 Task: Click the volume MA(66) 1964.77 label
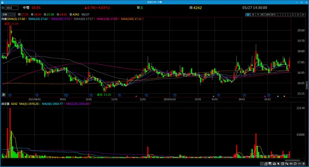(52, 104)
